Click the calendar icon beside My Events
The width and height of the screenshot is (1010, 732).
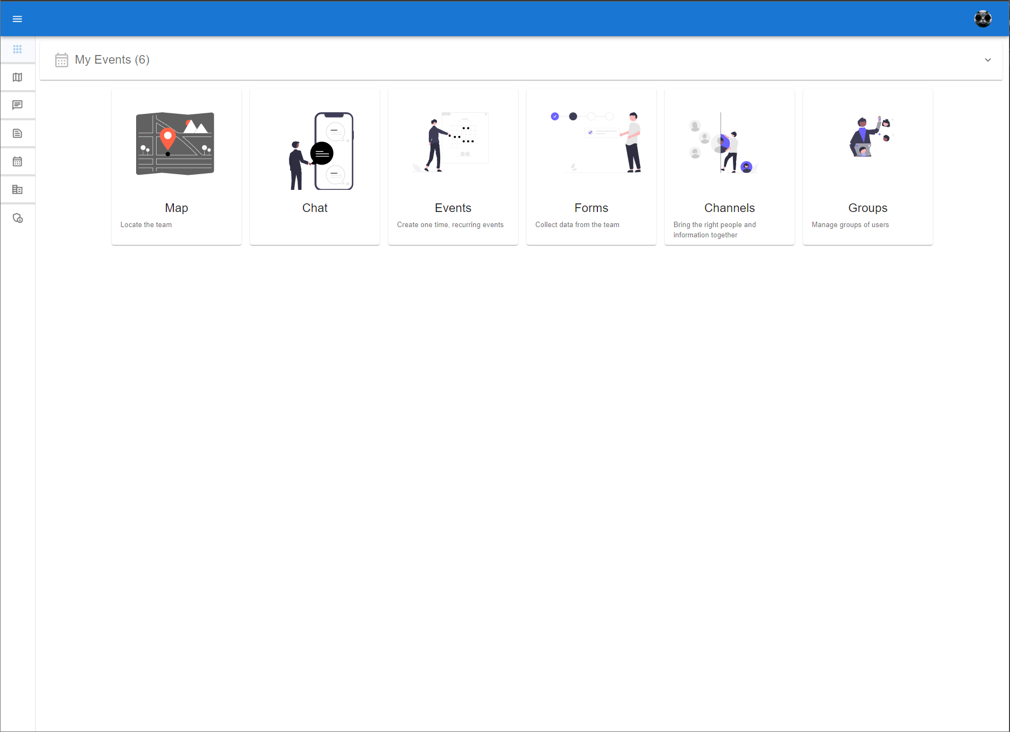point(62,60)
